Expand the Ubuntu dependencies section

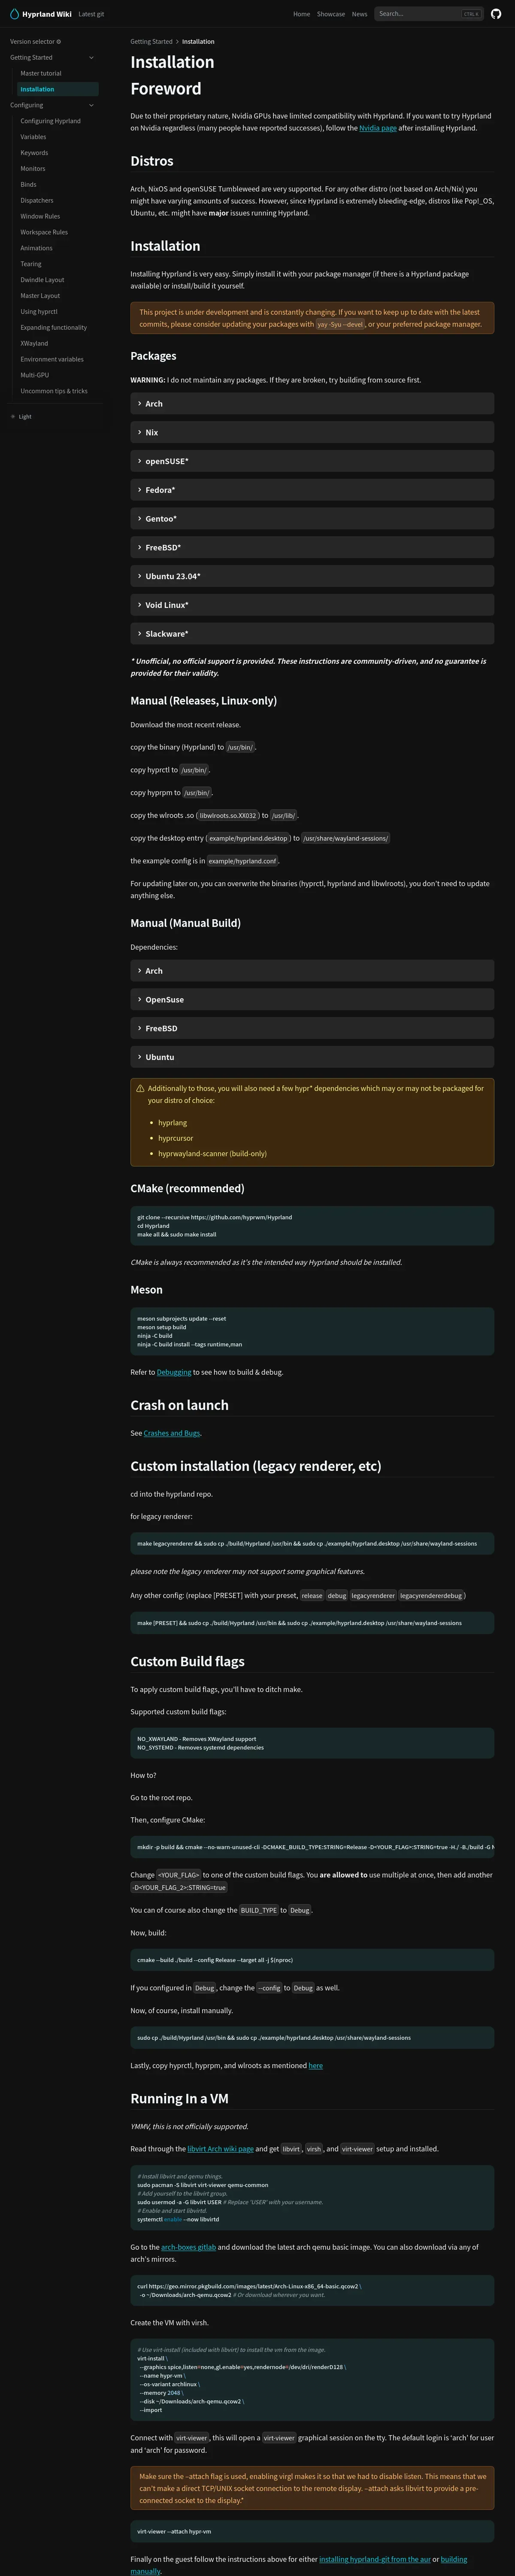pos(312,1057)
